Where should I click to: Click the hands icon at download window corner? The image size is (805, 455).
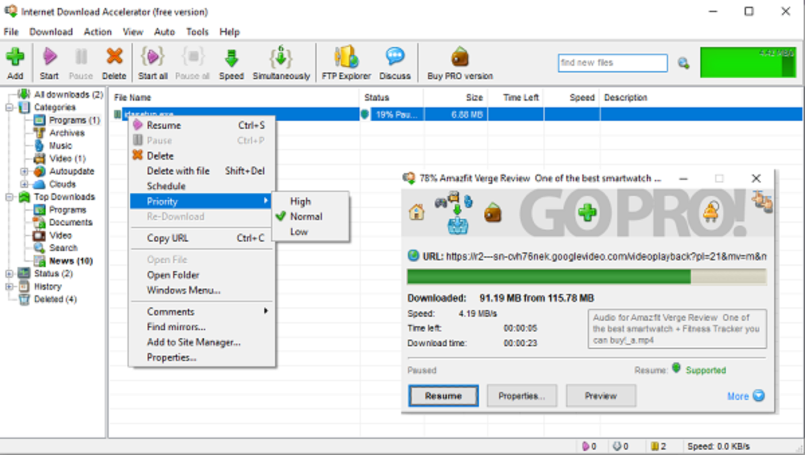click(x=762, y=200)
